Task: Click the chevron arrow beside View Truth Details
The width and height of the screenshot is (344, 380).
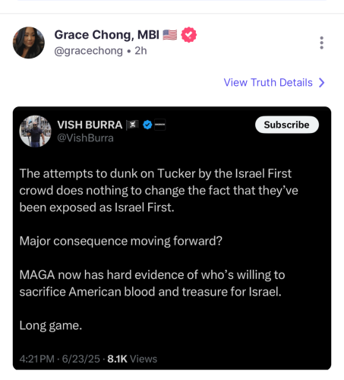Action: point(321,83)
